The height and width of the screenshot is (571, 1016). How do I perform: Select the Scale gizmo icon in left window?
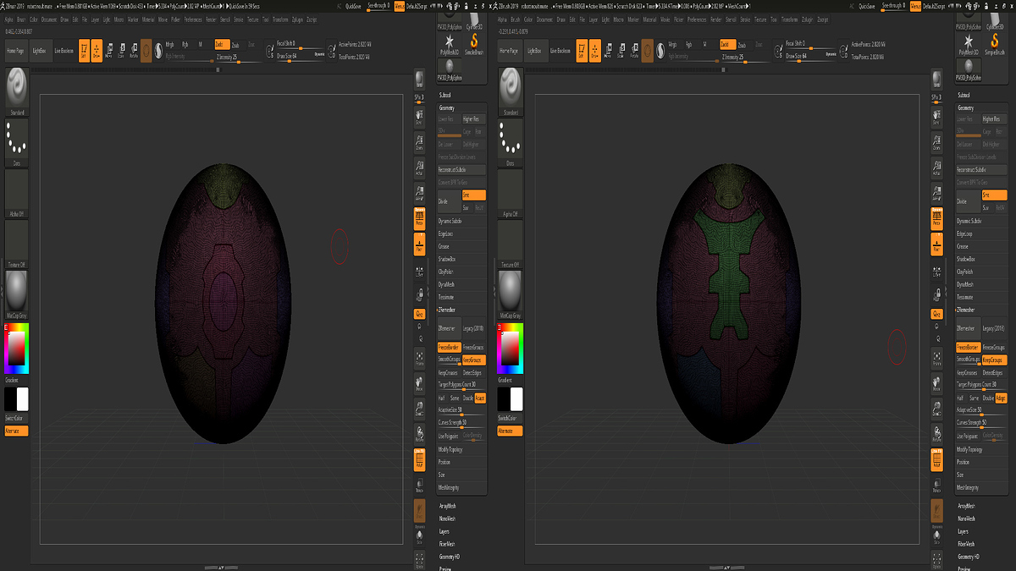(x=122, y=51)
